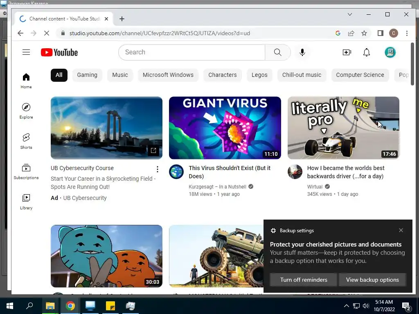
Task: Select the Microsoft Windows filter chip
Action: point(168,75)
